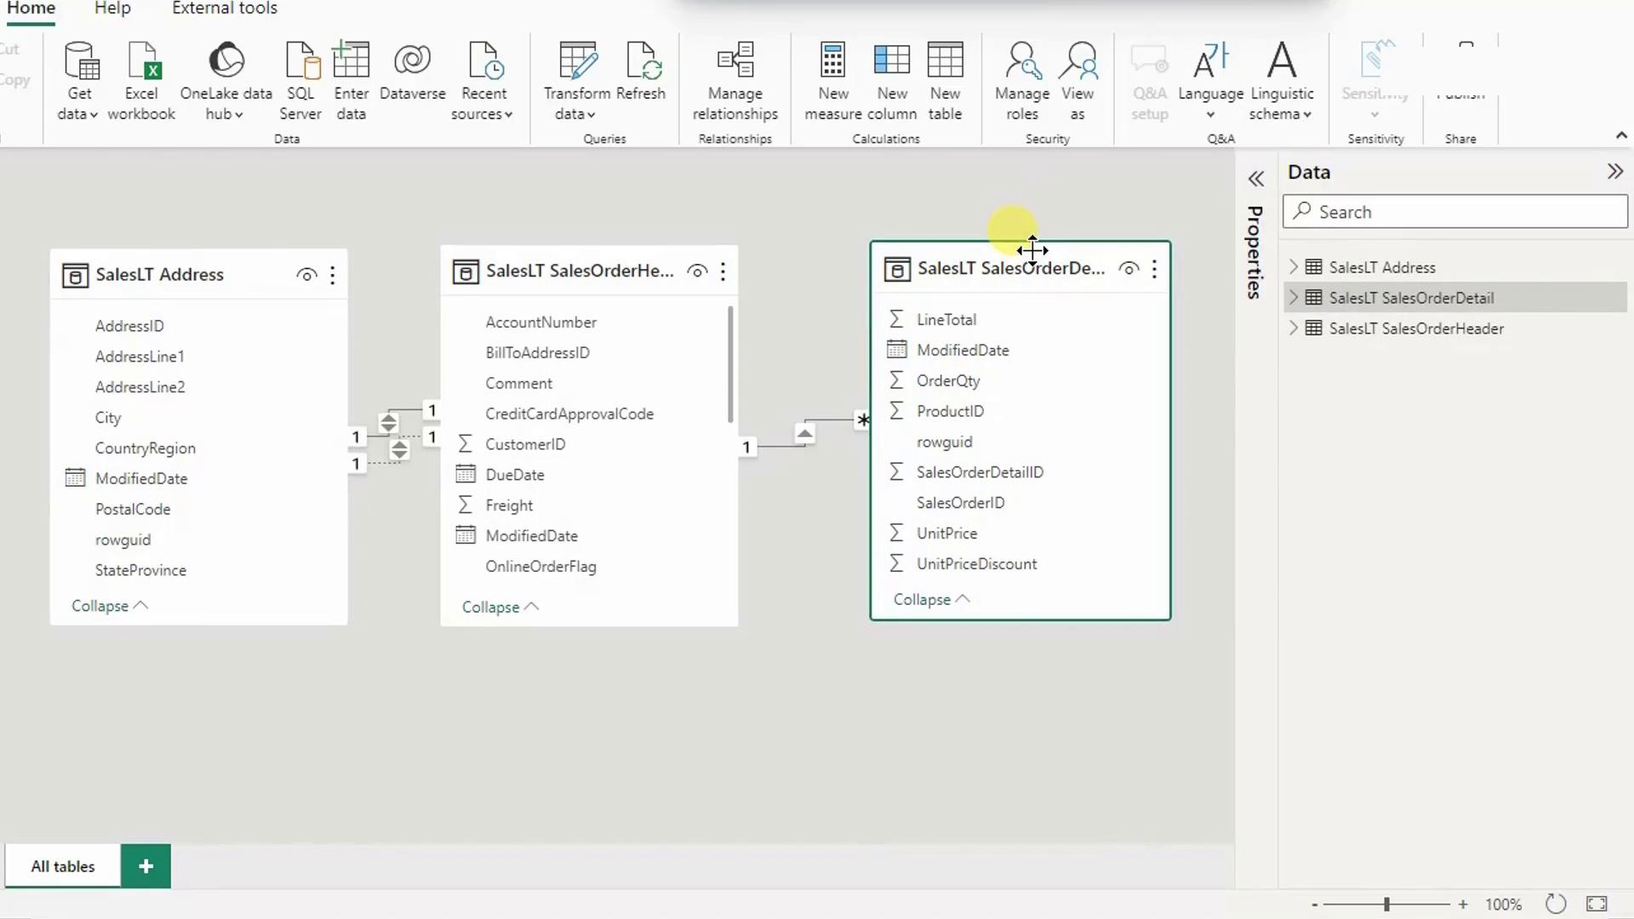This screenshot has width=1634, height=919.
Task: Open the External tools tab
Action: (225, 9)
